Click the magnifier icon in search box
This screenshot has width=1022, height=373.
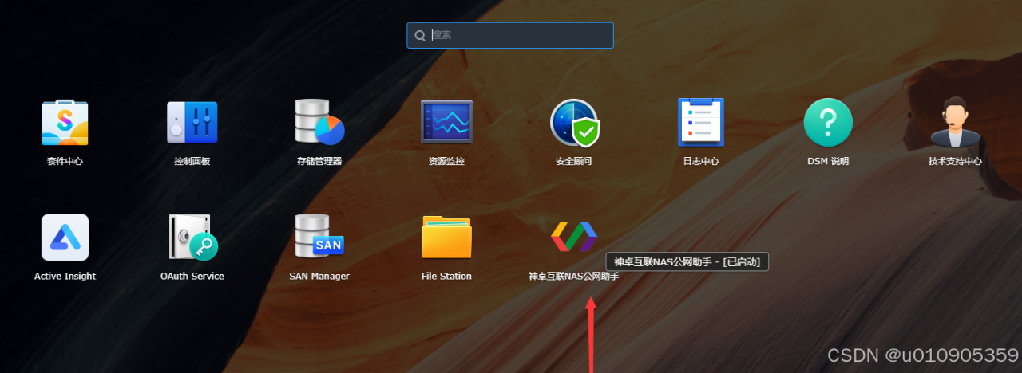pos(420,35)
